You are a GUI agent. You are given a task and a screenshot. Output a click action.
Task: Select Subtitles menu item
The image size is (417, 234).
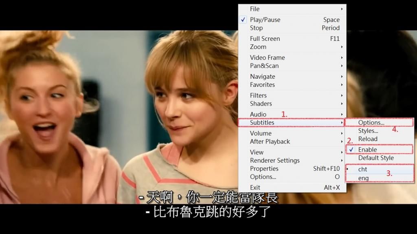(x=292, y=122)
